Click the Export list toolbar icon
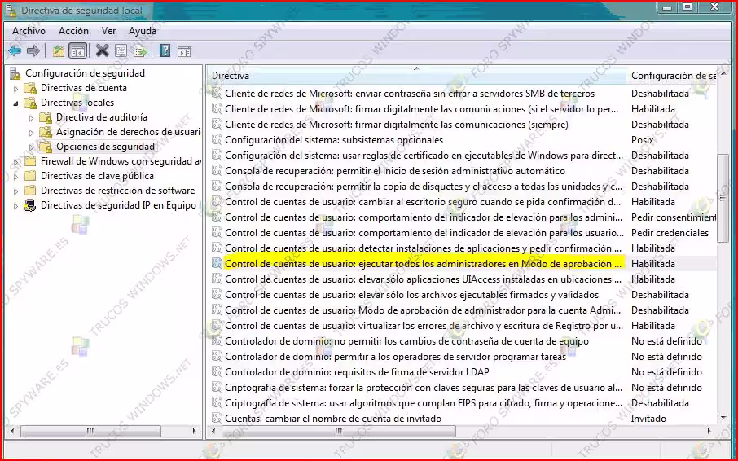 pos(140,50)
